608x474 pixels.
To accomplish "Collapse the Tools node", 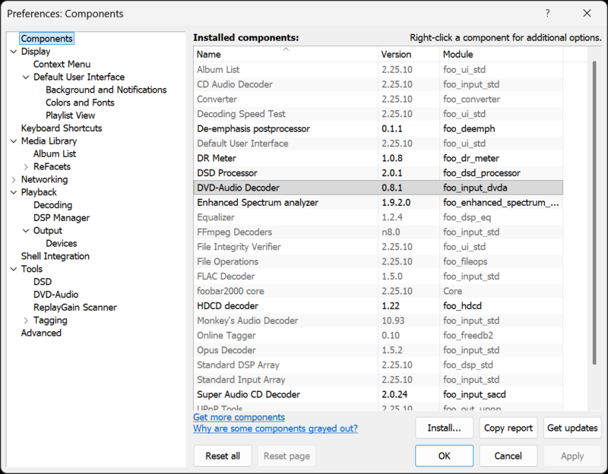I will (14, 269).
